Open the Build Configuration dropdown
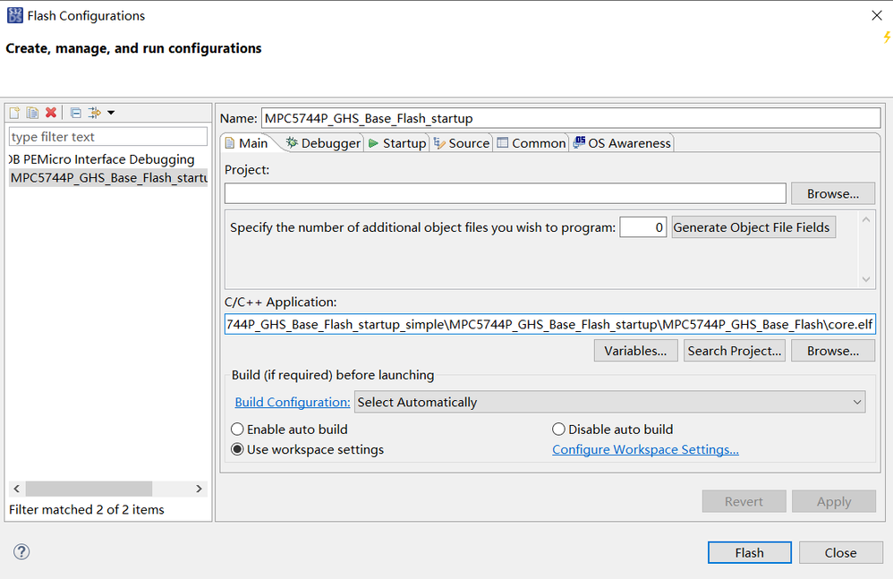This screenshot has height=579, width=893. pyautogui.click(x=609, y=403)
